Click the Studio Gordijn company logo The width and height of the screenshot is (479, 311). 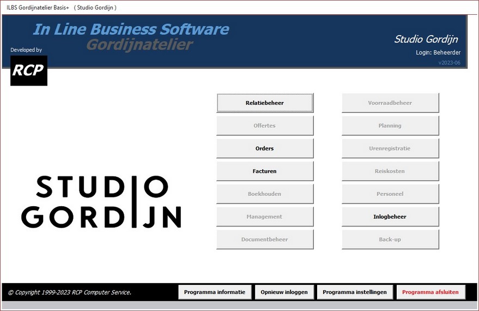click(101, 202)
